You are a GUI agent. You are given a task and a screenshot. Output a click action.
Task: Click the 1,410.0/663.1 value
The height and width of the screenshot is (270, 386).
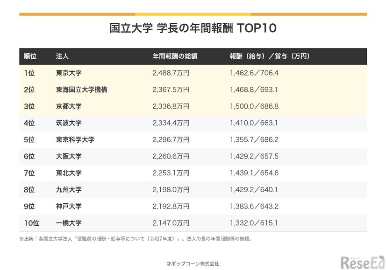254,123
